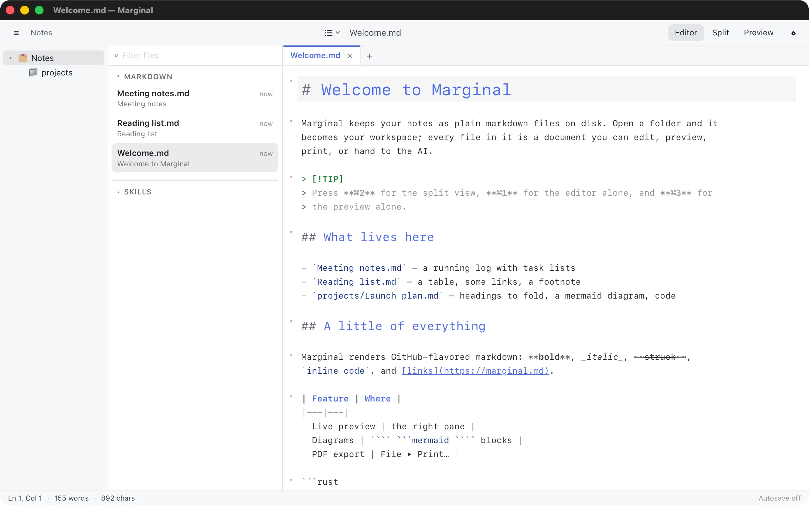Open Reading list.md in file list
This screenshot has width=809, height=505.
coord(195,128)
